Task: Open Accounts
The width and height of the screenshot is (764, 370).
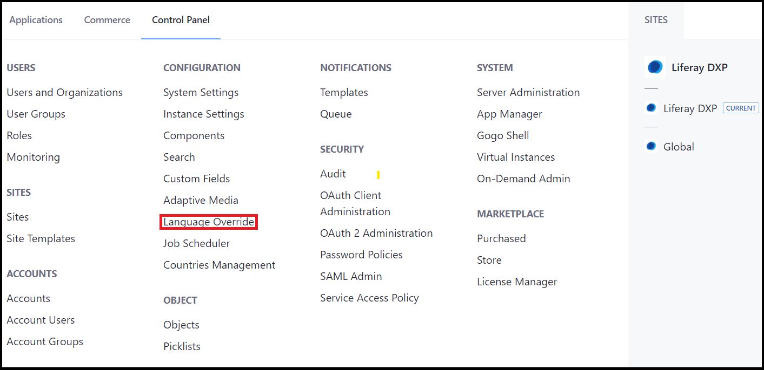Action: (x=28, y=298)
